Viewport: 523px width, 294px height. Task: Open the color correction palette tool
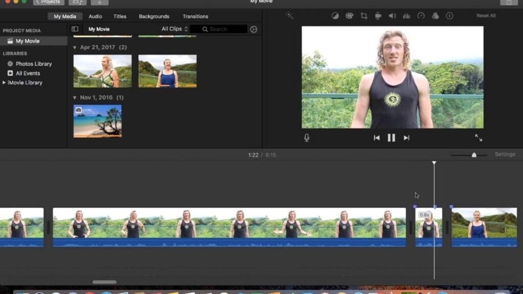349,16
